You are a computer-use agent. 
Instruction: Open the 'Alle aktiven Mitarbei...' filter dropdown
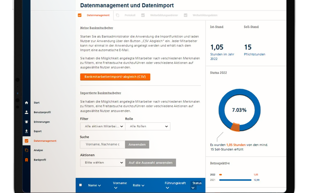(x=102, y=126)
